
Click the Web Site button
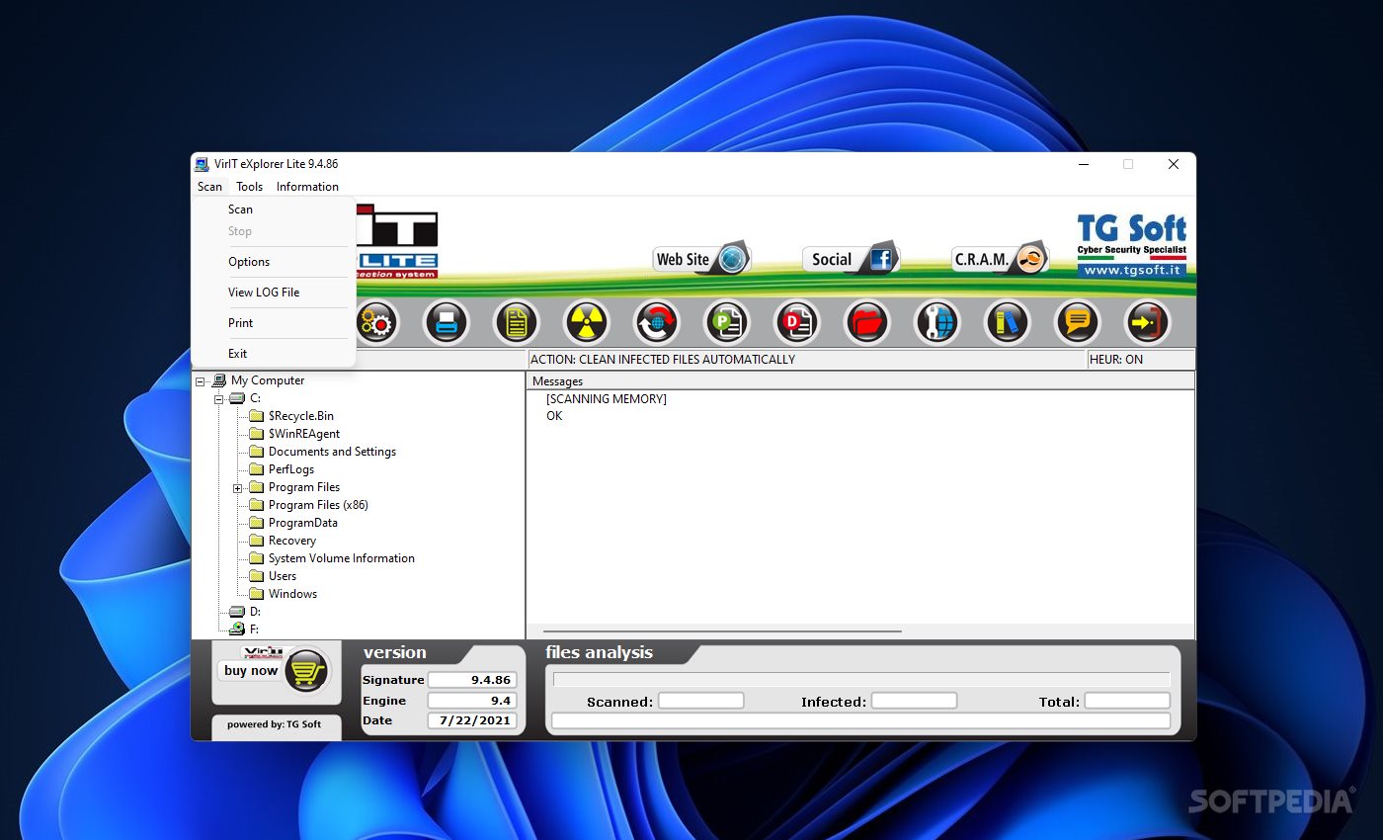(702, 259)
